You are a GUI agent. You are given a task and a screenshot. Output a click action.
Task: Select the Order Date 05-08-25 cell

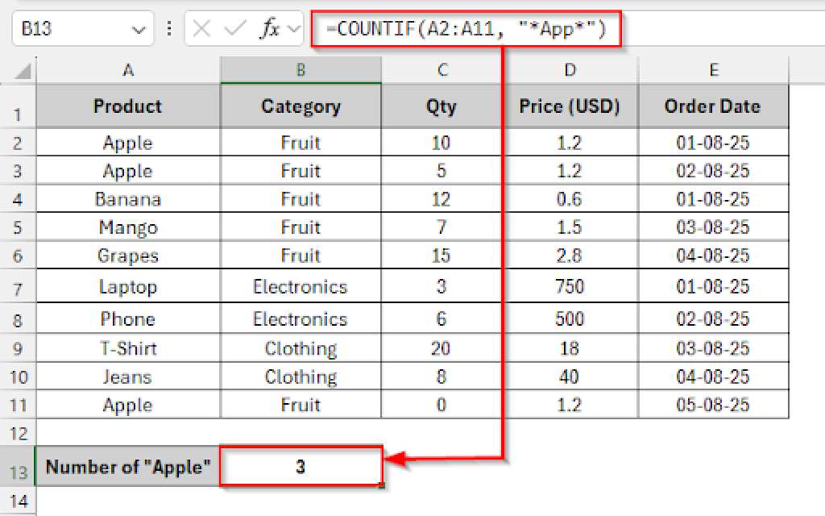pos(714,404)
